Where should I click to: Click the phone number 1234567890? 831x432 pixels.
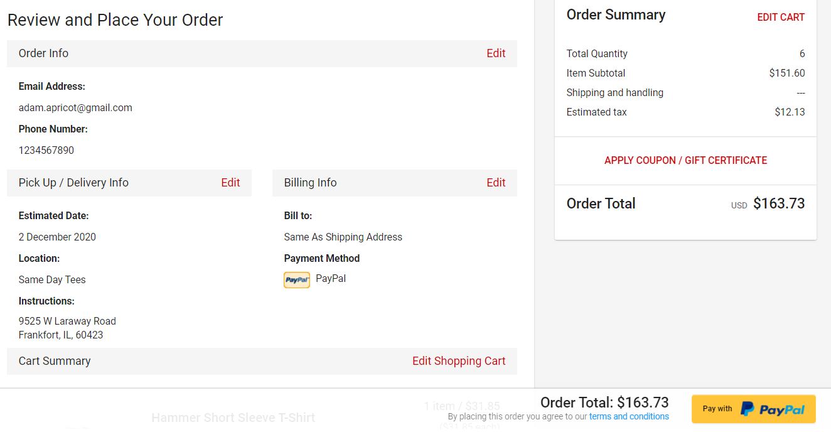pyautogui.click(x=46, y=150)
